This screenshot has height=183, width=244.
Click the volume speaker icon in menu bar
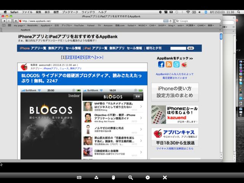coord(200,12)
